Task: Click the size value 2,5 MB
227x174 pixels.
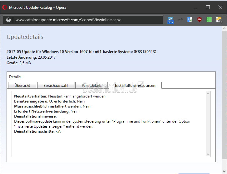Action: (25, 63)
